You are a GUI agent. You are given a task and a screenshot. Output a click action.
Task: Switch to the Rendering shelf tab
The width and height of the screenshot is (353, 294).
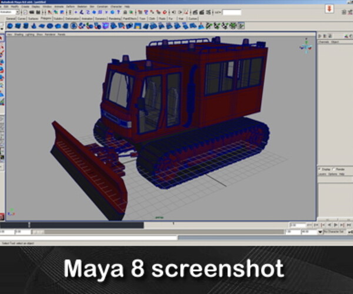point(115,18)
